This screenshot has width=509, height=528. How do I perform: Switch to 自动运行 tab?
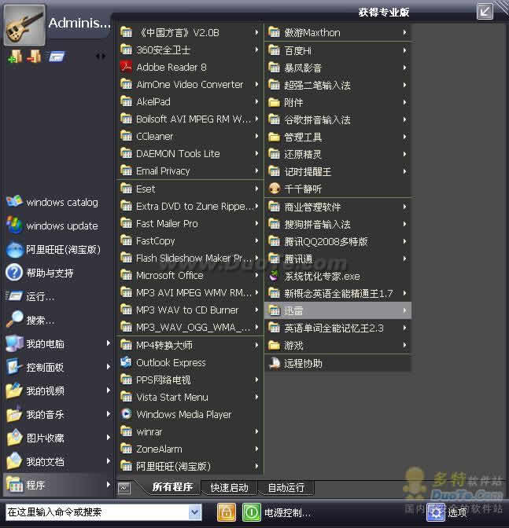click(x=286, y=488)
